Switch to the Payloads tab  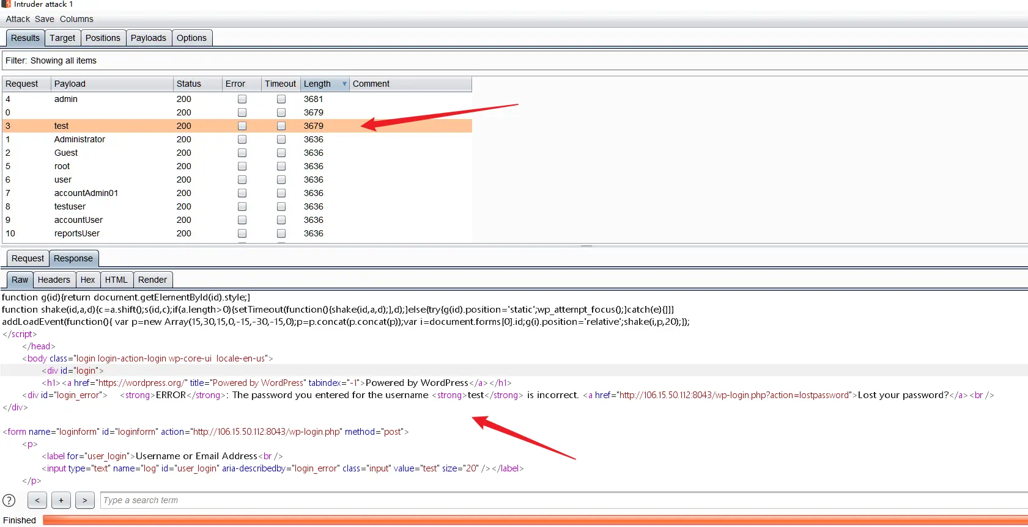(x=149, y=38)
